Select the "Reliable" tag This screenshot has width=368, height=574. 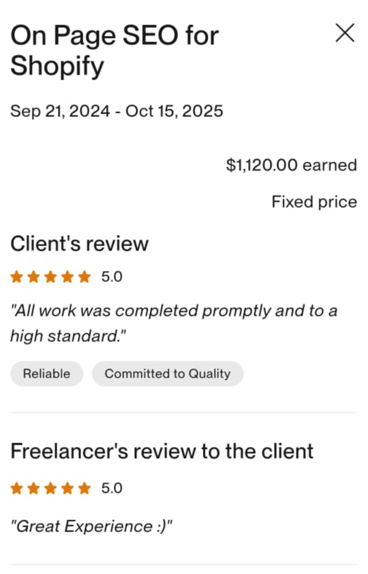tap(47, 374)
